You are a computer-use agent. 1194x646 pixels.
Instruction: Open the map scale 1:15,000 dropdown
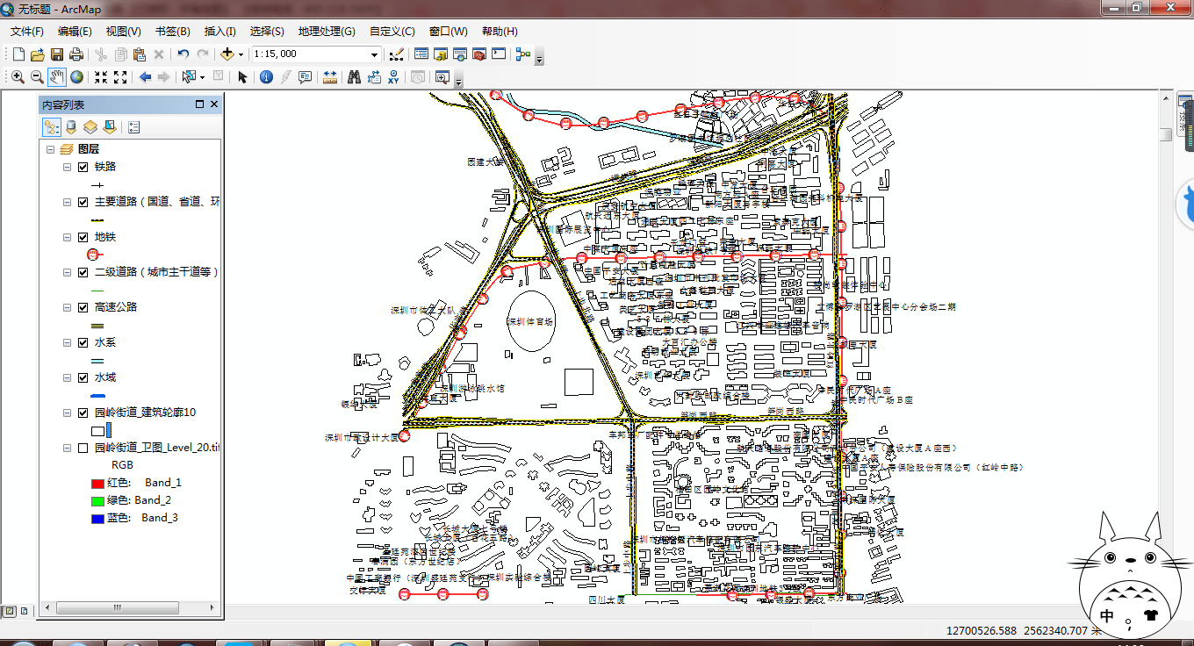point(375,54)
